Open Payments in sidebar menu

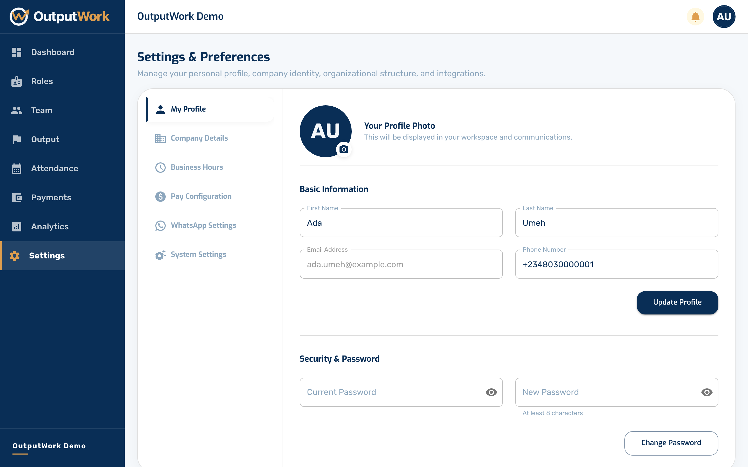click(x=62, y=197)
